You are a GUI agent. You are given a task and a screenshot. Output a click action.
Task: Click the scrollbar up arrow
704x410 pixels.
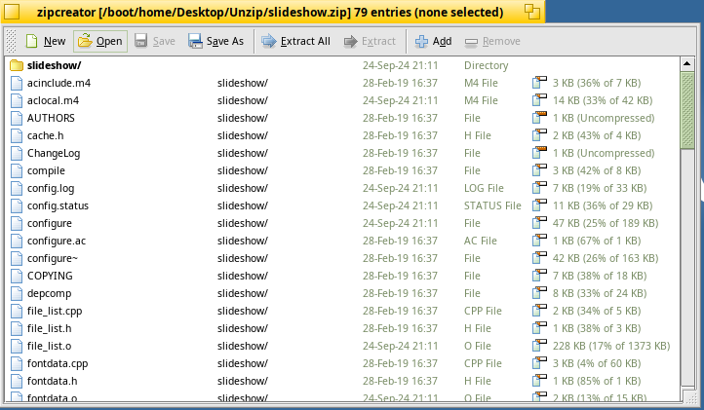tap(687, 63)
